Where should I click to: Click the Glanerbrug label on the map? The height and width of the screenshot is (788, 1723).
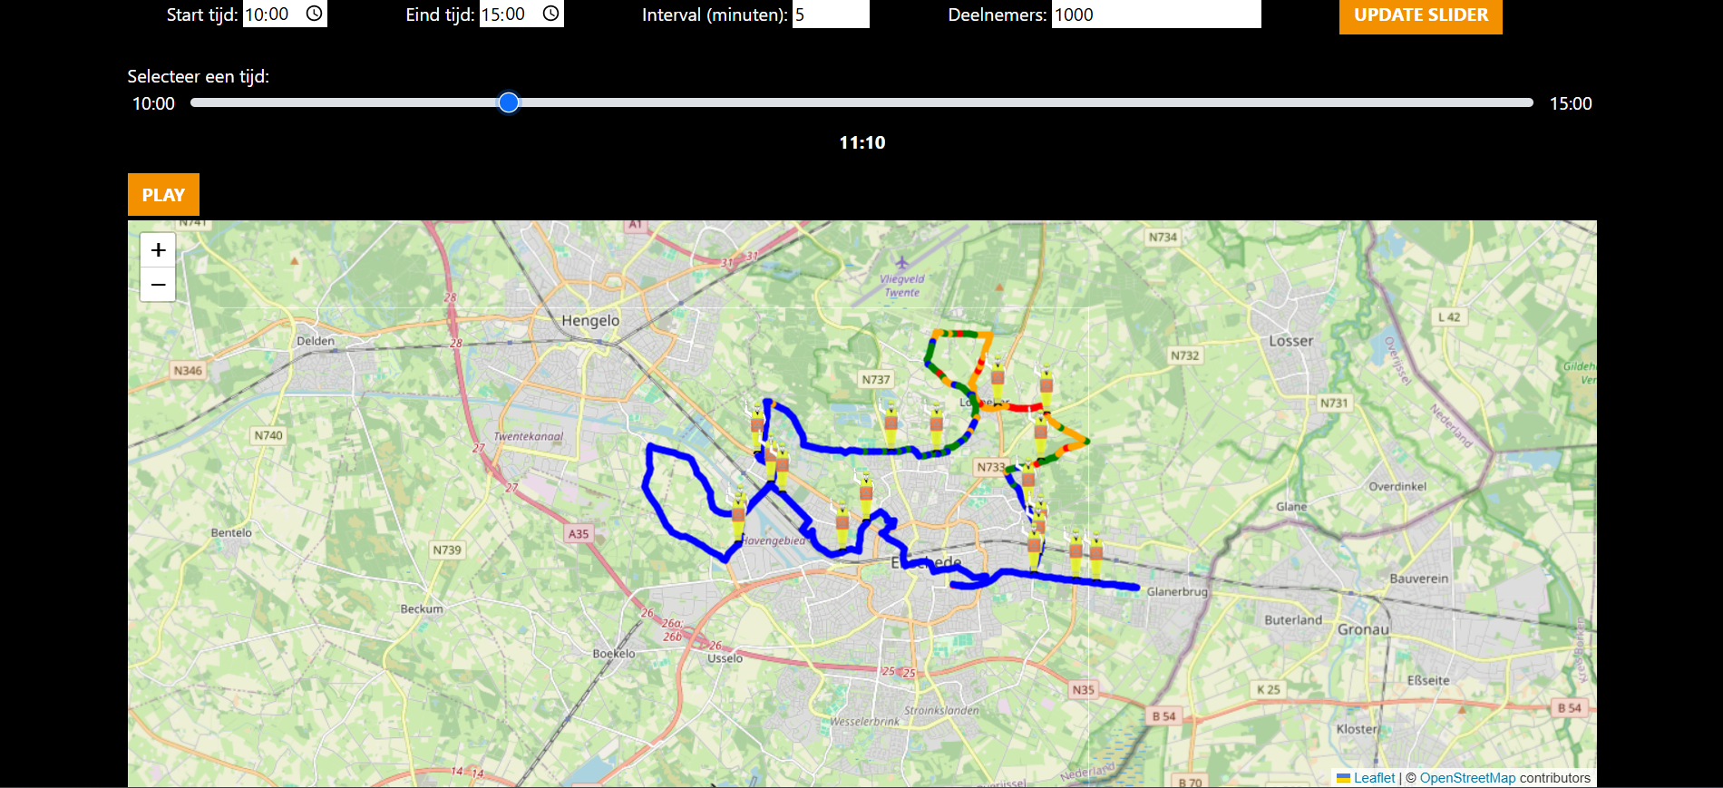coord(1177,591)
